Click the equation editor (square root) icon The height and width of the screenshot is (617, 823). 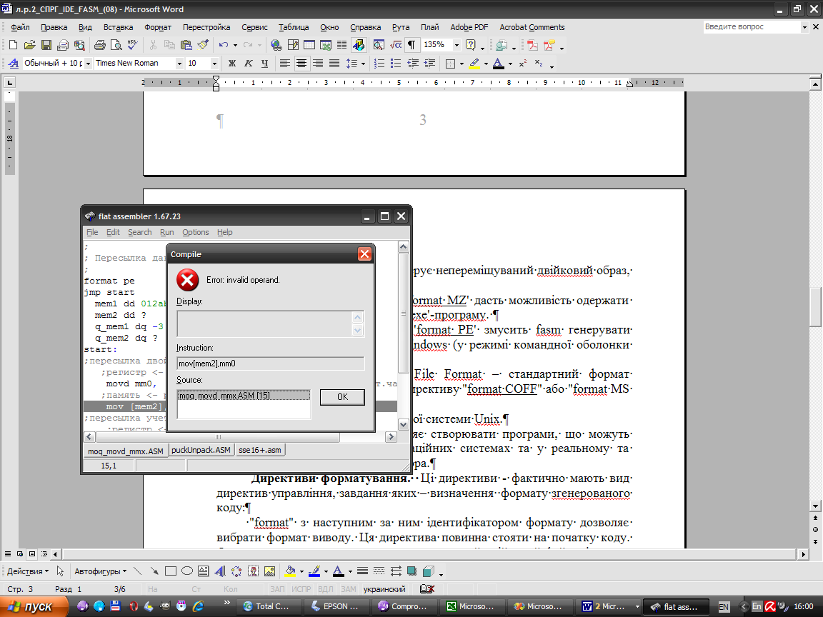point(395,45)
